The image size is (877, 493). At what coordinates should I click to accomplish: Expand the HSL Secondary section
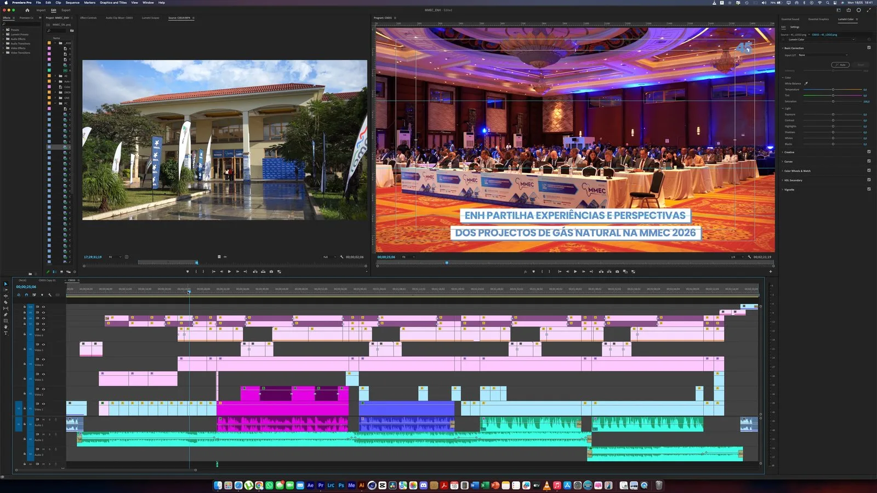782,180
